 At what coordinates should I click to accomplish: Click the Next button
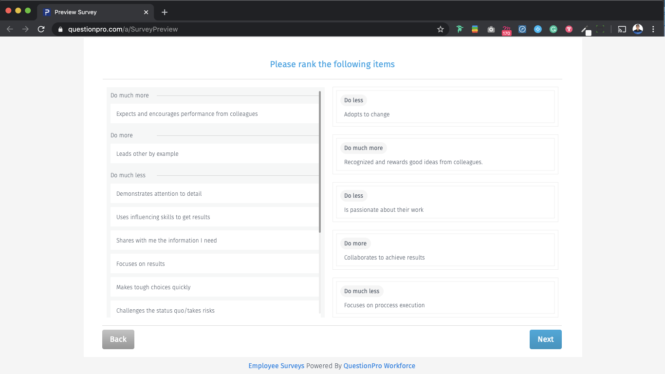[545, 339]
